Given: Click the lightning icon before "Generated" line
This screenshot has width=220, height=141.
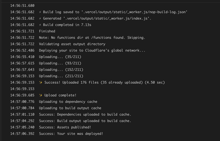Looking at the screenshot, I should pyautogui.click(x=40, y=18).
